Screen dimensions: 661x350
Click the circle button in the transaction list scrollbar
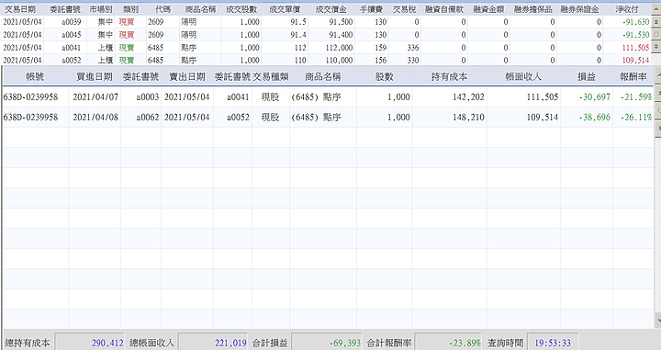point(655,34)
